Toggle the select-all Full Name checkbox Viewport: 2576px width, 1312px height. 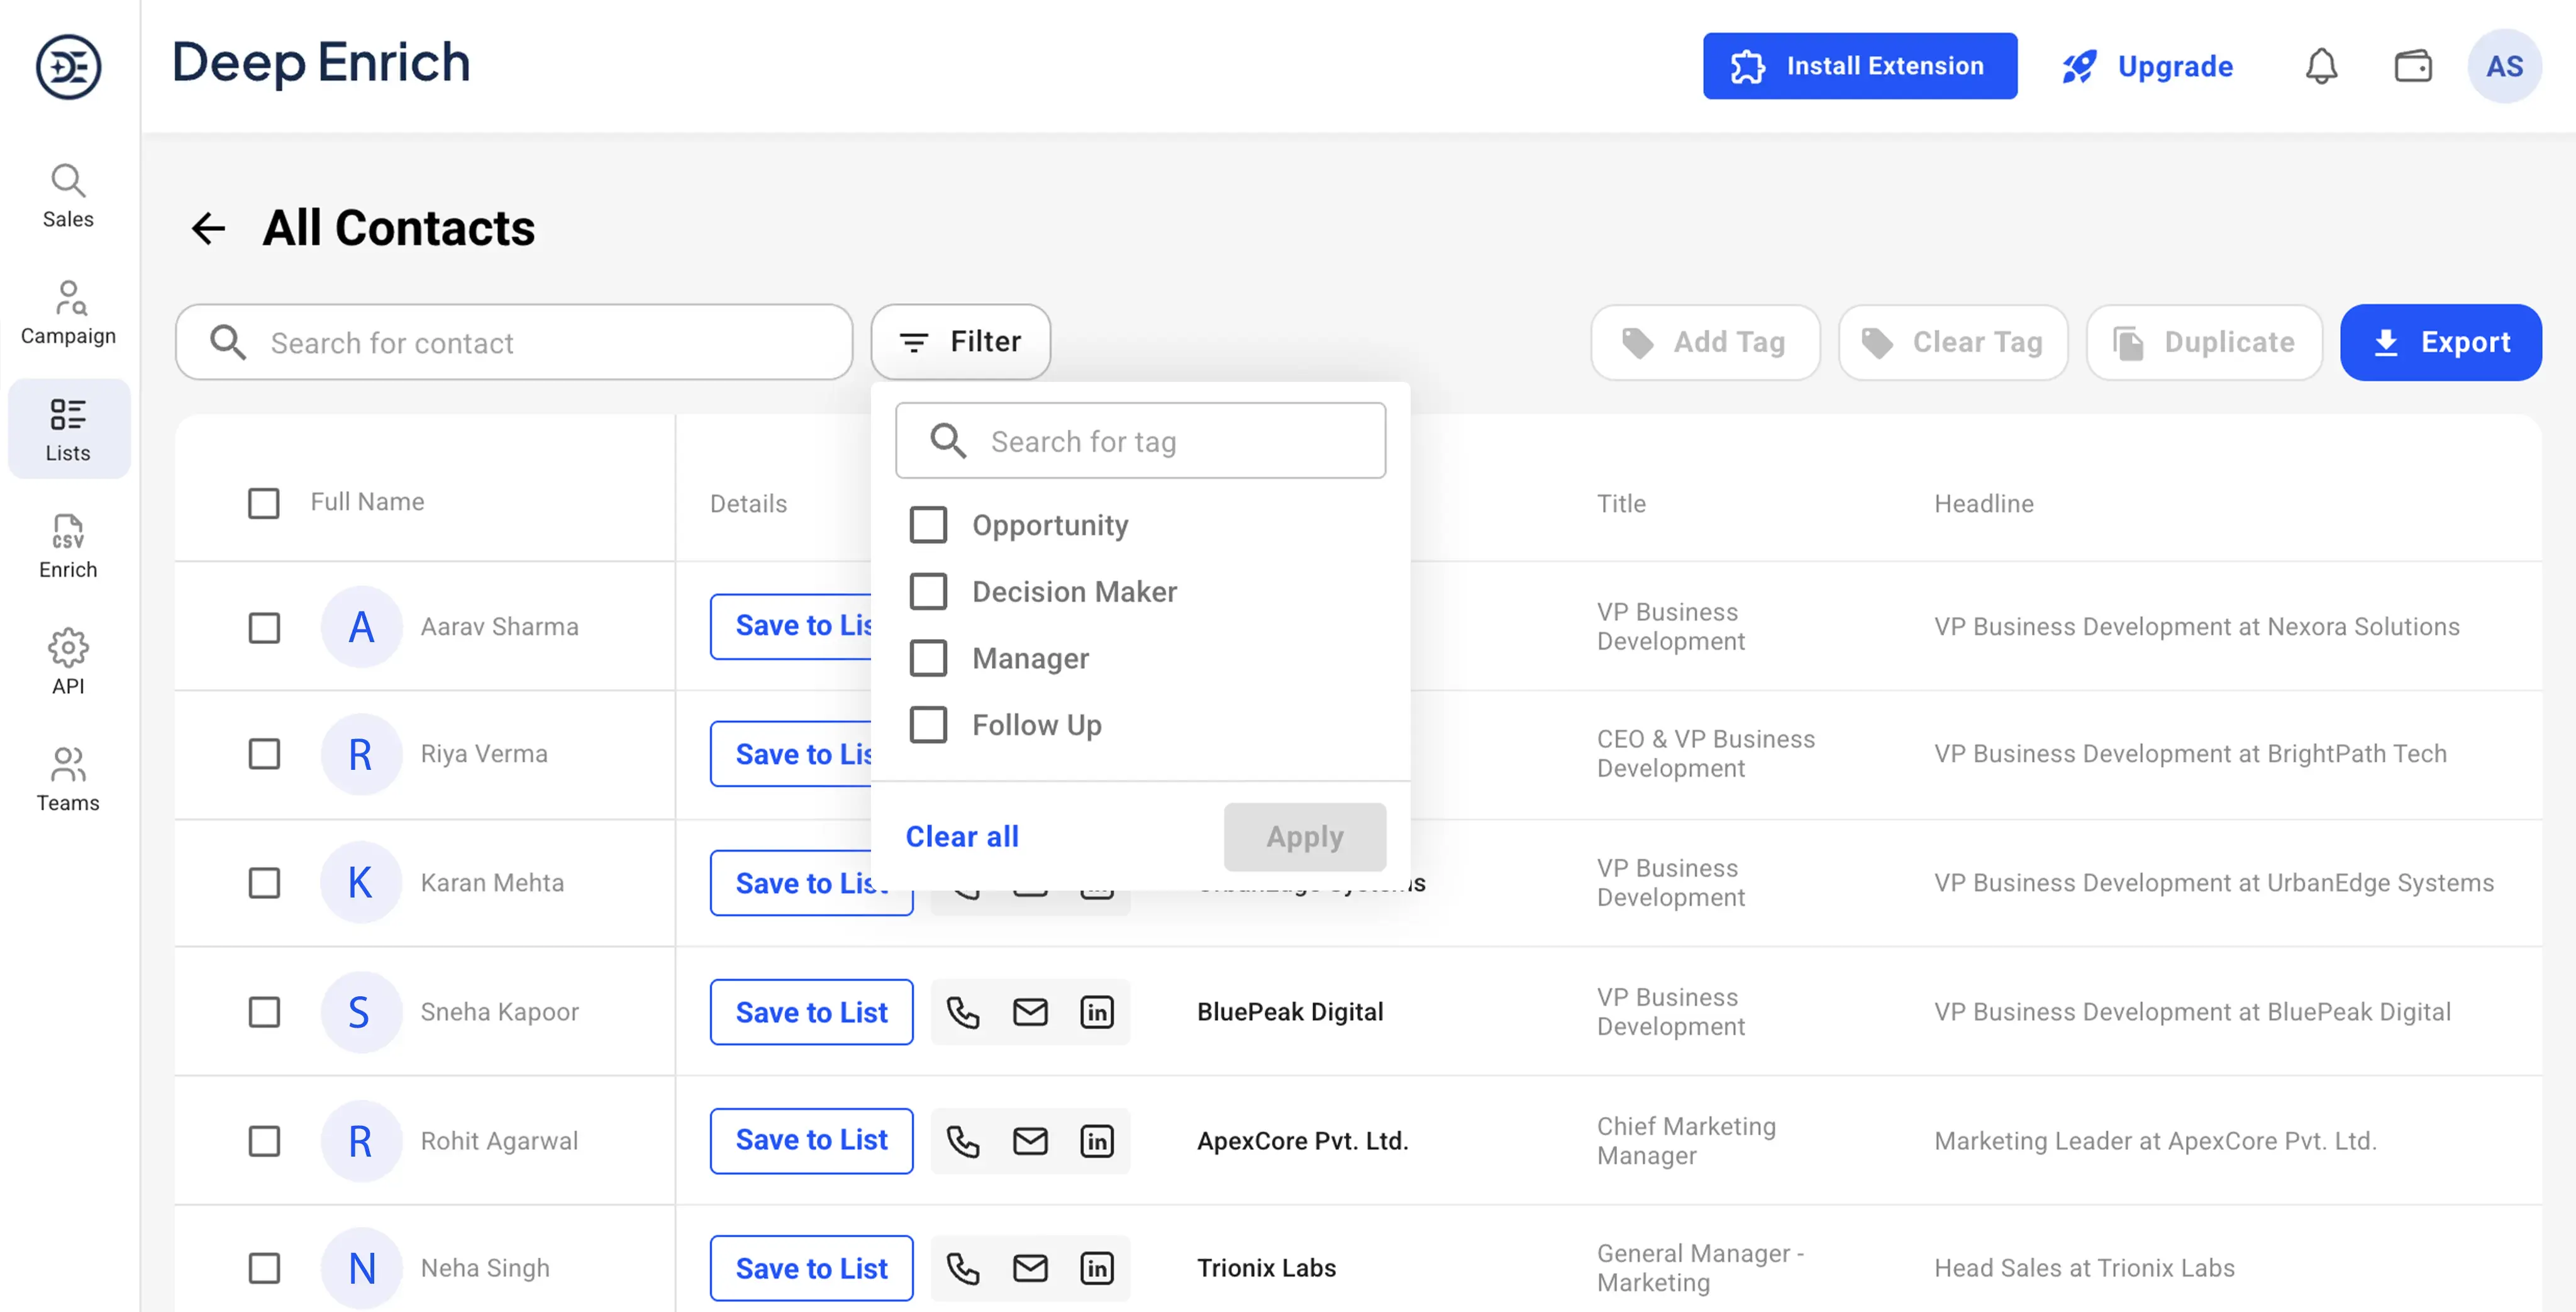click(264, 503)
